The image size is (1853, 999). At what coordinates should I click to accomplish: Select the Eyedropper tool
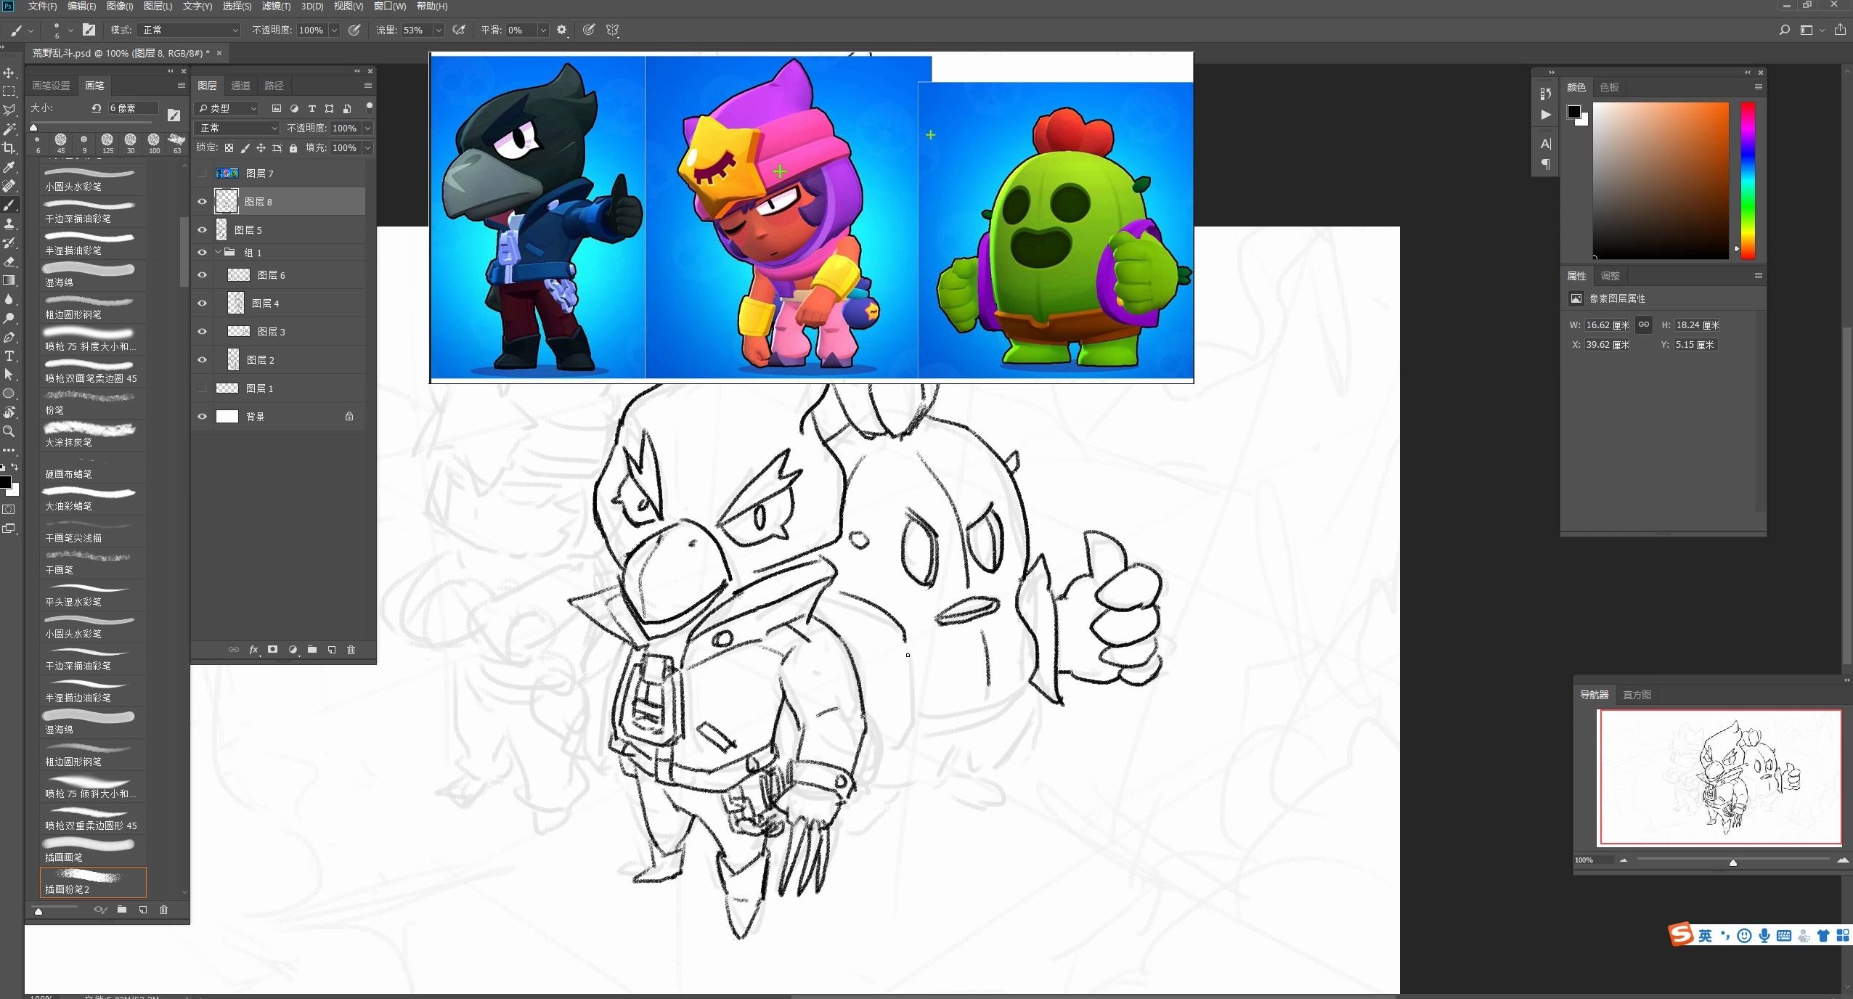[x=9, y=167]
